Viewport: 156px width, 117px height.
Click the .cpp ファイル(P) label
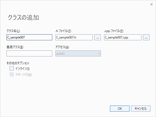[114, 31]
